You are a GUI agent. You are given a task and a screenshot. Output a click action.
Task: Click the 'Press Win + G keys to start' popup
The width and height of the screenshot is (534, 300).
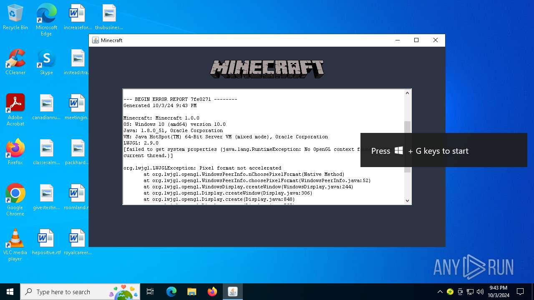click(444, 150)
